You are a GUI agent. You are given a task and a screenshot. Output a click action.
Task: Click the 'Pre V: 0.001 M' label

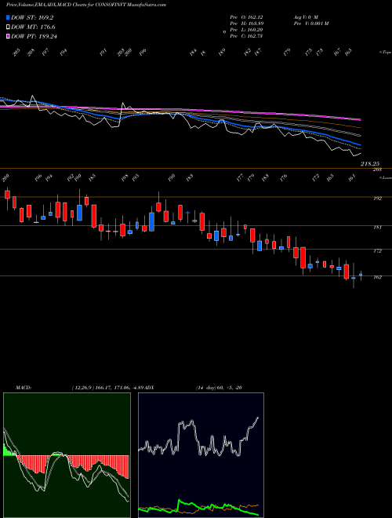(311, 24)
